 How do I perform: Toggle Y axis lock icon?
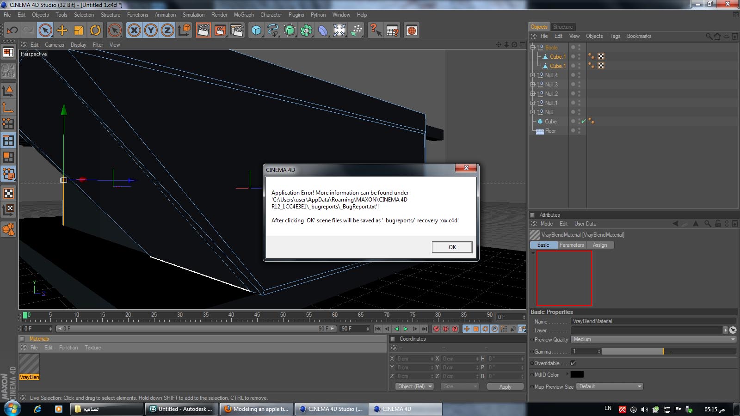tap(151, 31)
